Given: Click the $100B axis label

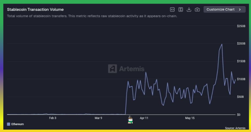Looking at the screenshot, I should (241, 79).
